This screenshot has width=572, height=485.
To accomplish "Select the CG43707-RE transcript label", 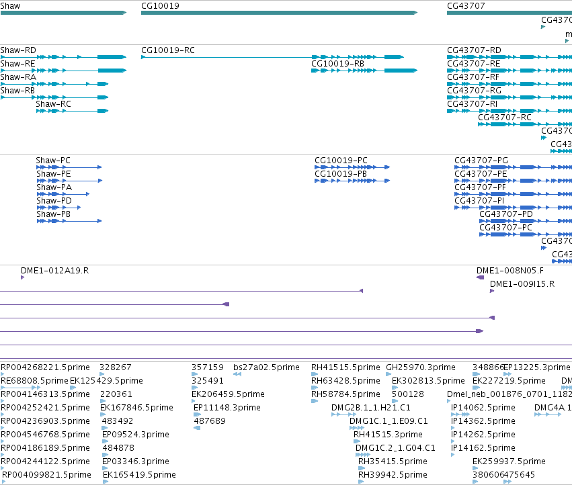I will pyautogui.click(x=474, y=63).
